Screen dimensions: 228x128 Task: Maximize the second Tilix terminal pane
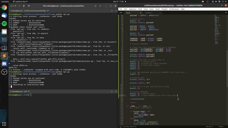tap(112, 92)
